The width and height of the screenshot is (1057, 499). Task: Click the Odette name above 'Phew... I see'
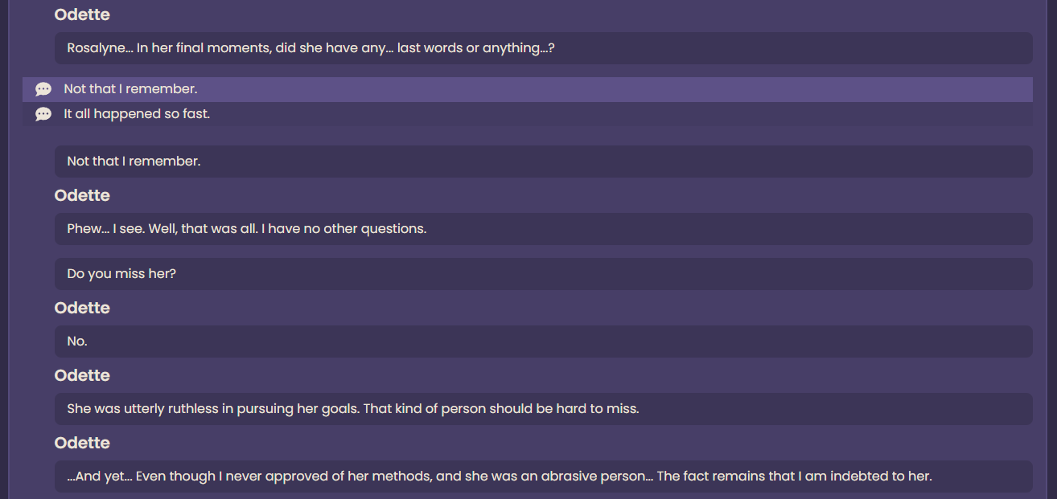click(82, 195)
